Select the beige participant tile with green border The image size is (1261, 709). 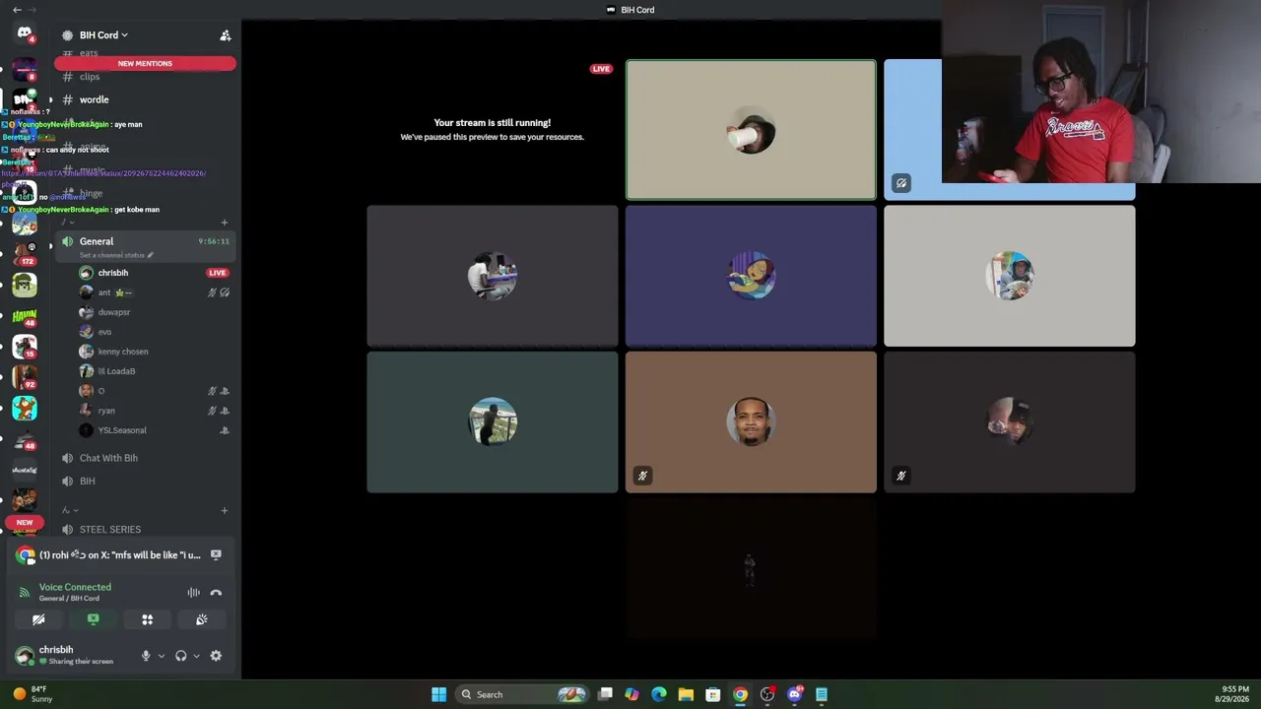click(751, 130)
